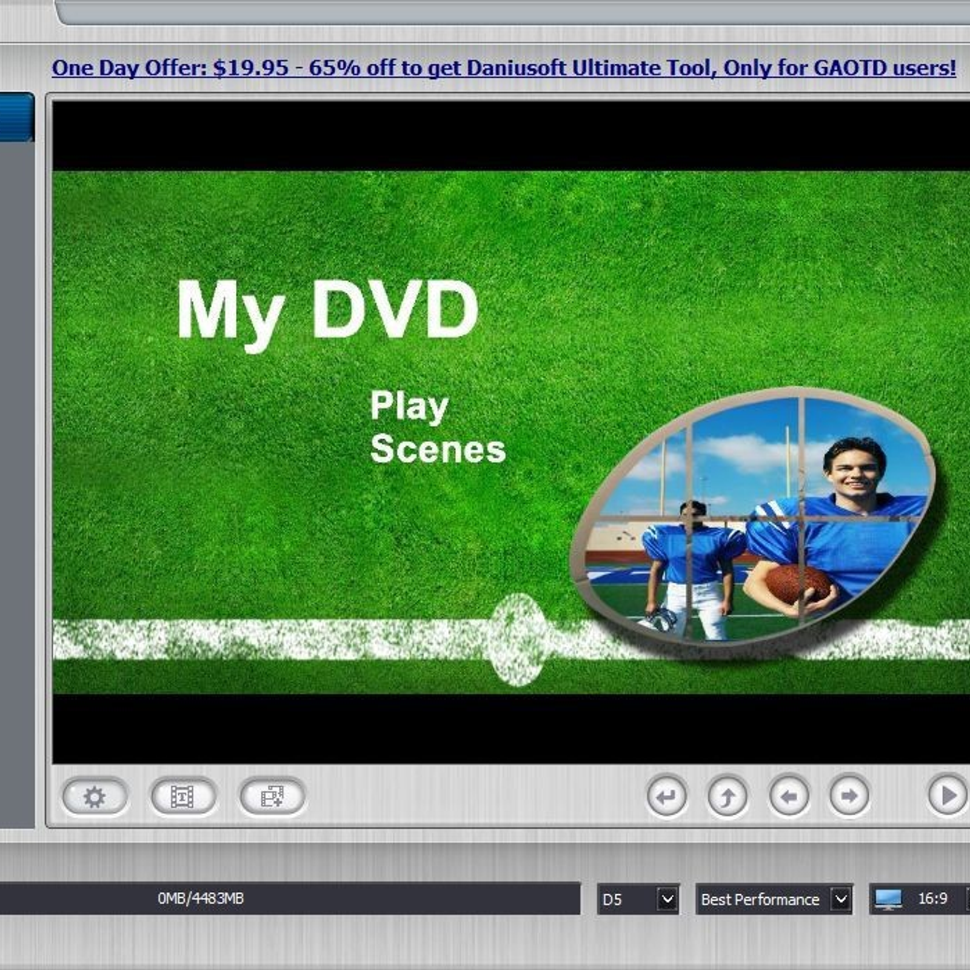Click the 16:9 aspect ratio label
The height and width of the screenshot is (970, 970).
pyautogui.click(x=932, y=898)
